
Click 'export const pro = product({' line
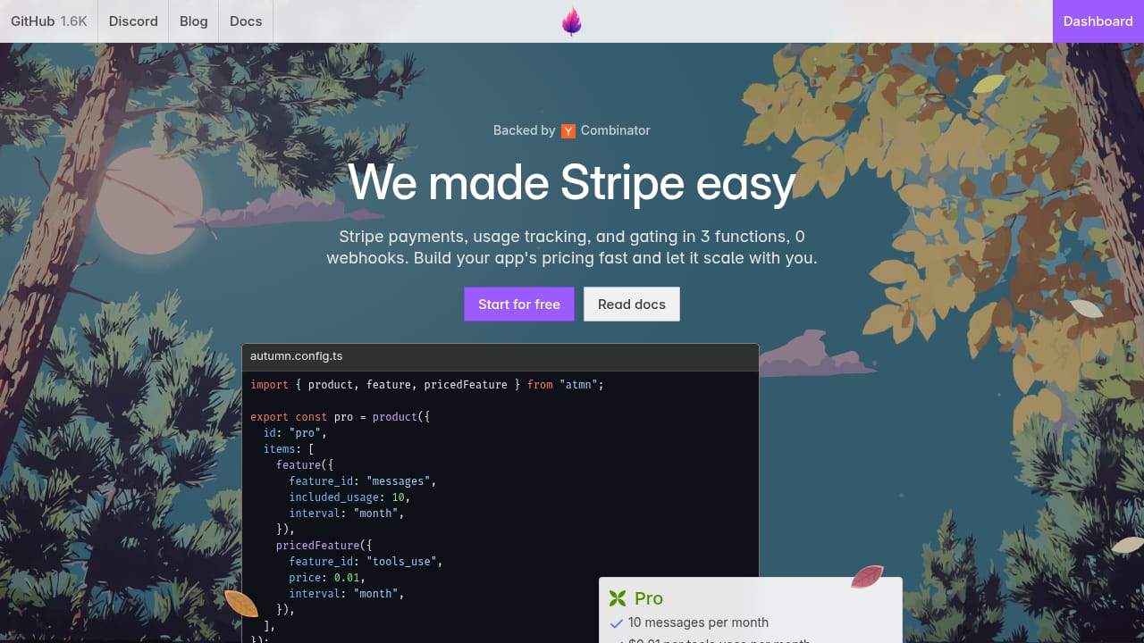pos(341,417)
